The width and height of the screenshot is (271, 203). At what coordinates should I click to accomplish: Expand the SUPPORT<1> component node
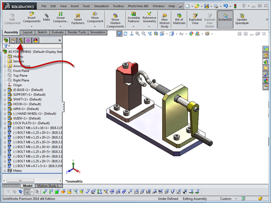click(5, 95)
